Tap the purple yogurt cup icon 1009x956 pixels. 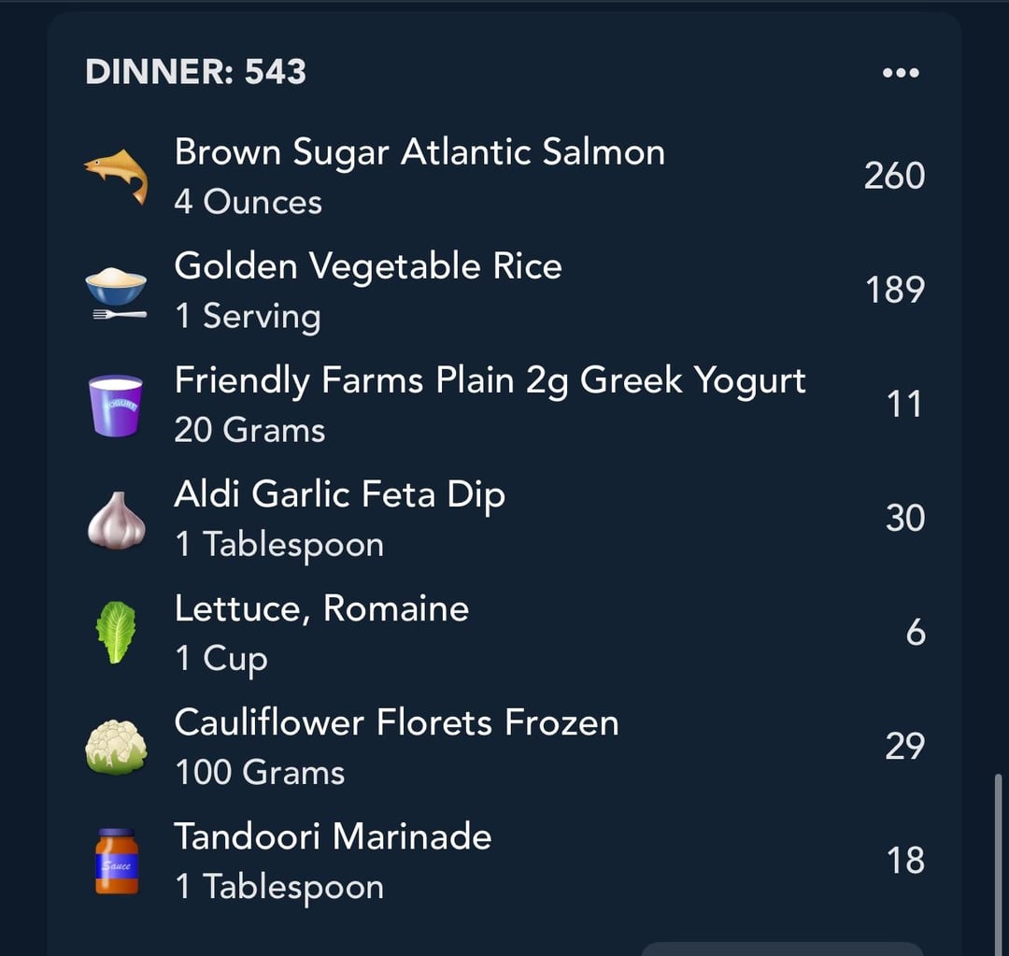[x=116, y=406]
